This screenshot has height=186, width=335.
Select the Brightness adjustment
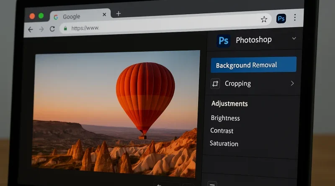225,118
